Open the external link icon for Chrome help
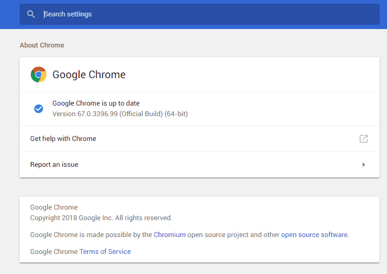Image resolution: width=387 pixels, height=274 pixels. point(364,139)
